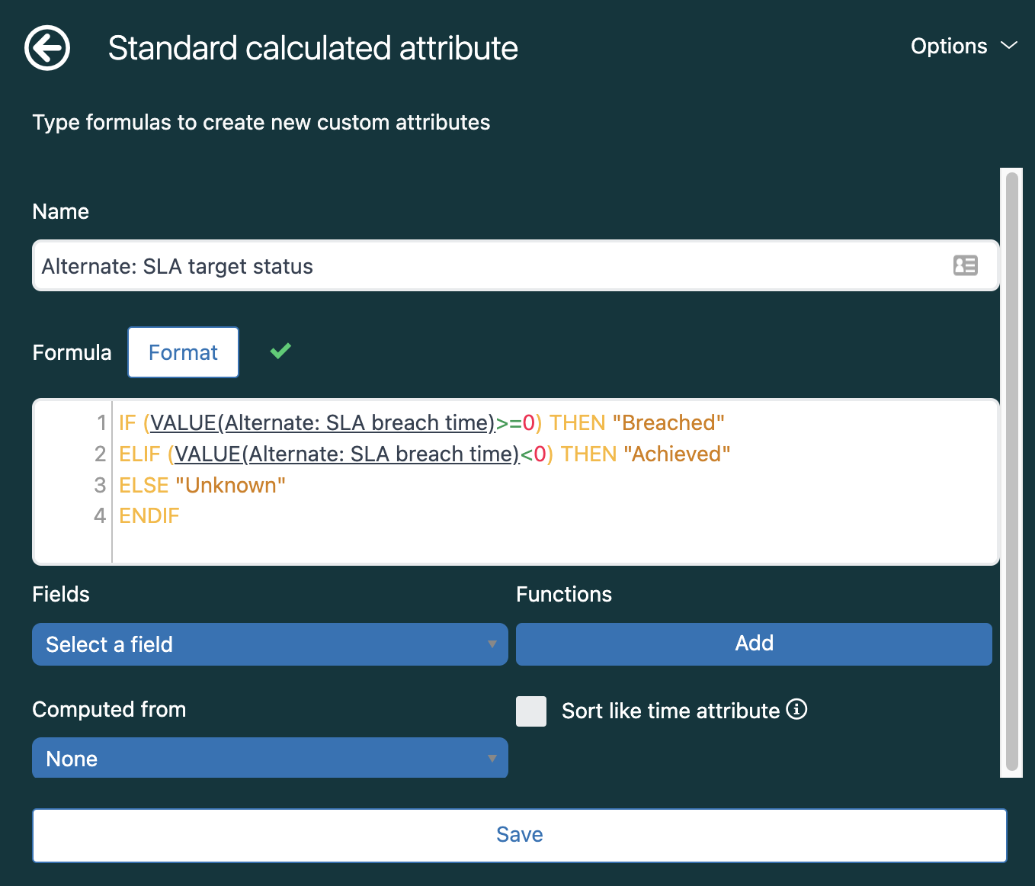Image resolution: width=1035 pixels, height=886 pixels.
Task: Save the calculated attribute
Action: pos(519,835)
